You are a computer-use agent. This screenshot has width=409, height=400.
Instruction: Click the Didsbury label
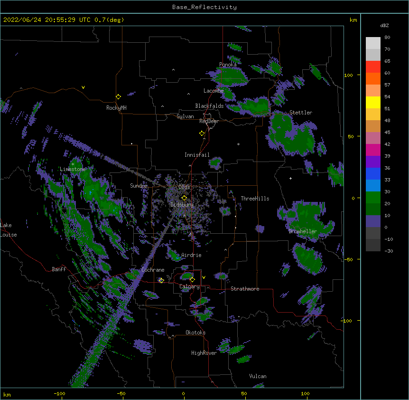[182, 205]
